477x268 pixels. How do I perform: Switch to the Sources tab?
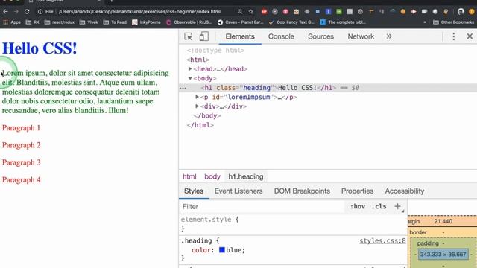point(320,36)
